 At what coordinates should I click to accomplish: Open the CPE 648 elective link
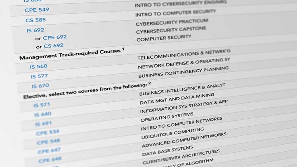(50, 160)
